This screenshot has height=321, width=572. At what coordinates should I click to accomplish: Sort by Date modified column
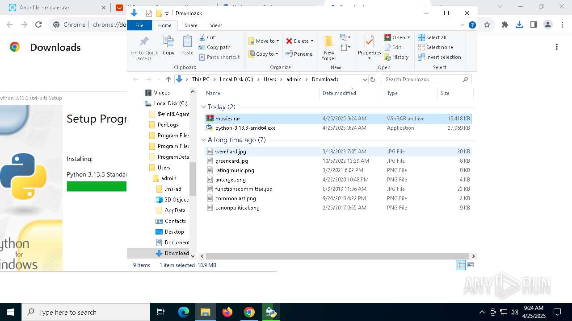click(352, 93)
